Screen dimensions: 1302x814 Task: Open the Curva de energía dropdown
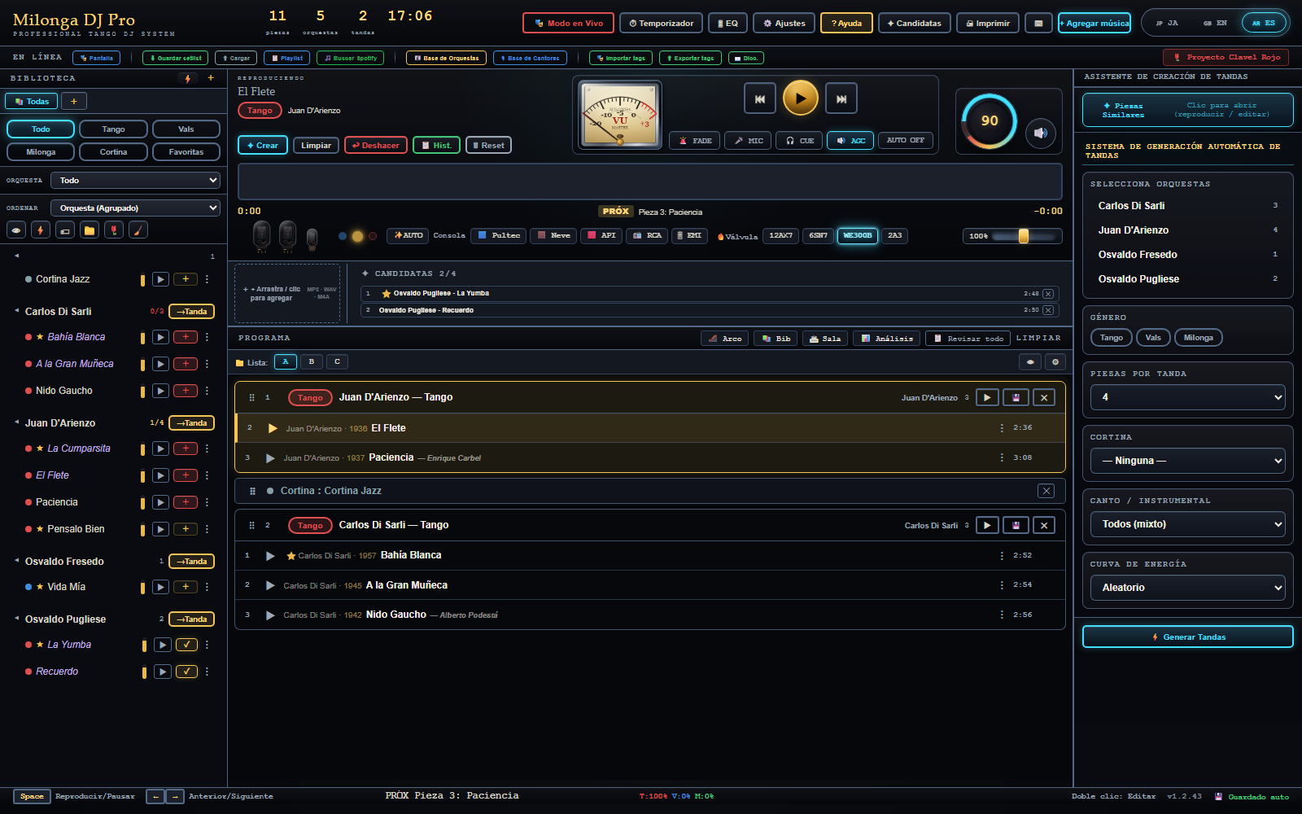coord(1187,588)
